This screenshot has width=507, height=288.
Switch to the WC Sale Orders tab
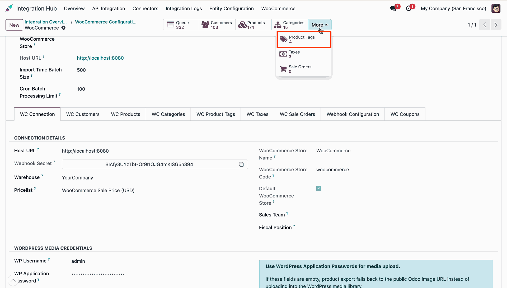pos(298,114)
